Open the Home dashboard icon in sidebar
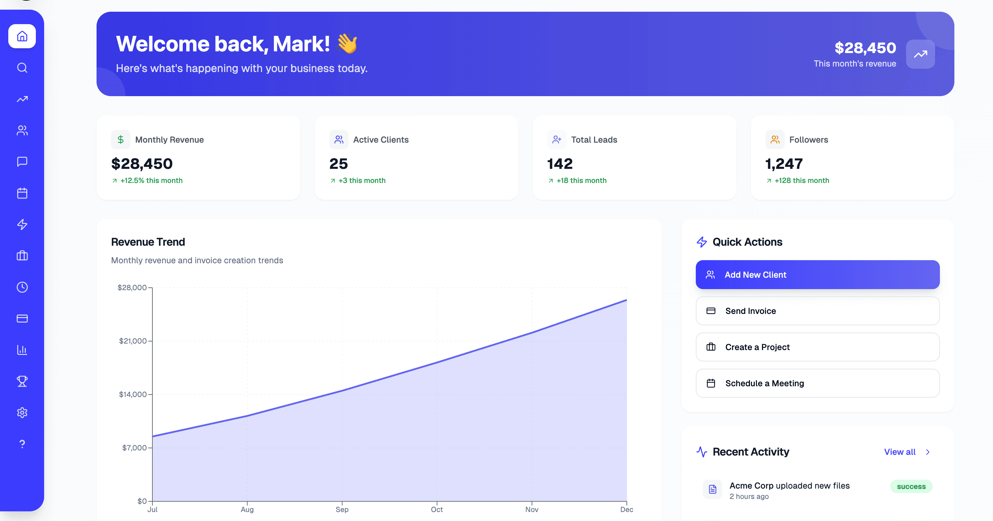The image size is (993, 521). pyautogui.click(x=22, y=36)
